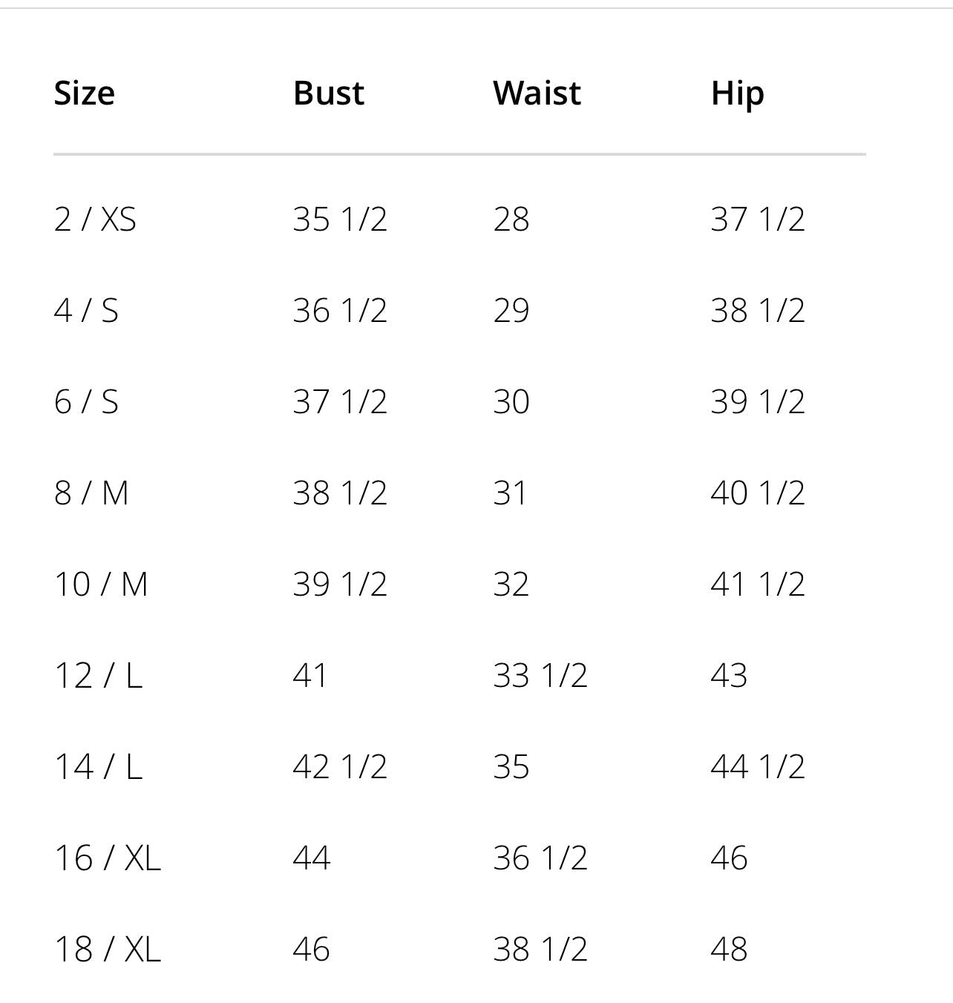Image resolution: width=953 pixels, height=1003 pixels.
Task: Click the Bust column header
Action: coord(328,93)
